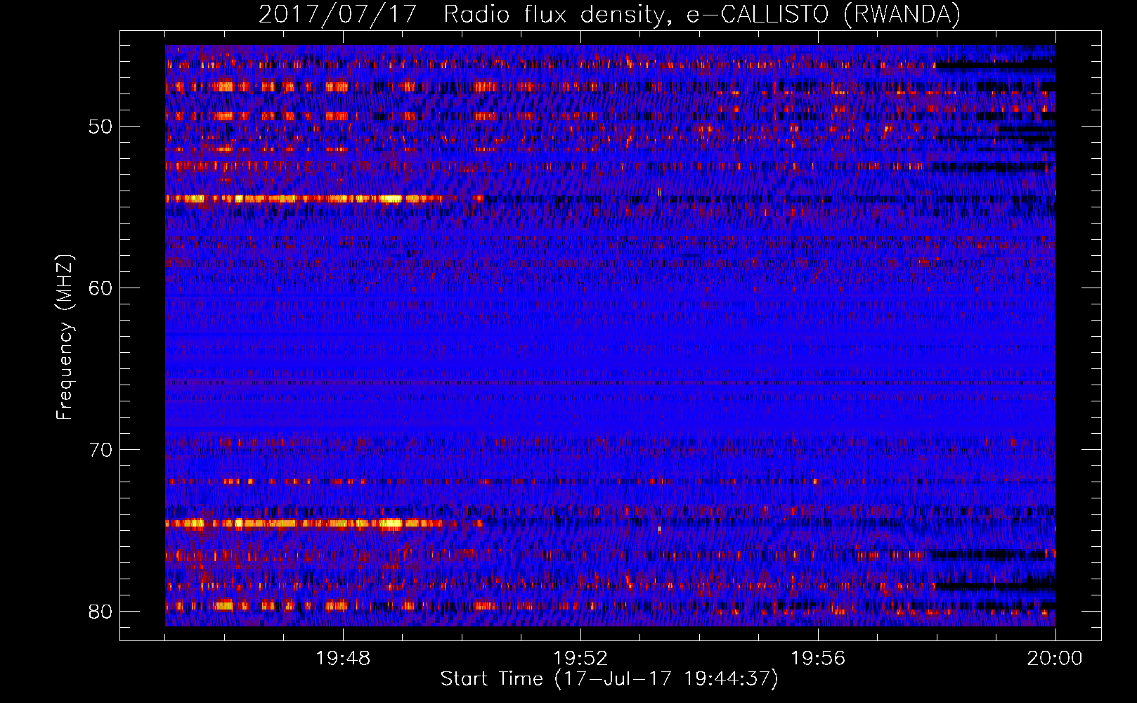Click the 19:48 time tick label
The height and width of the screenshot is (703, 1137).
[343, 659]
